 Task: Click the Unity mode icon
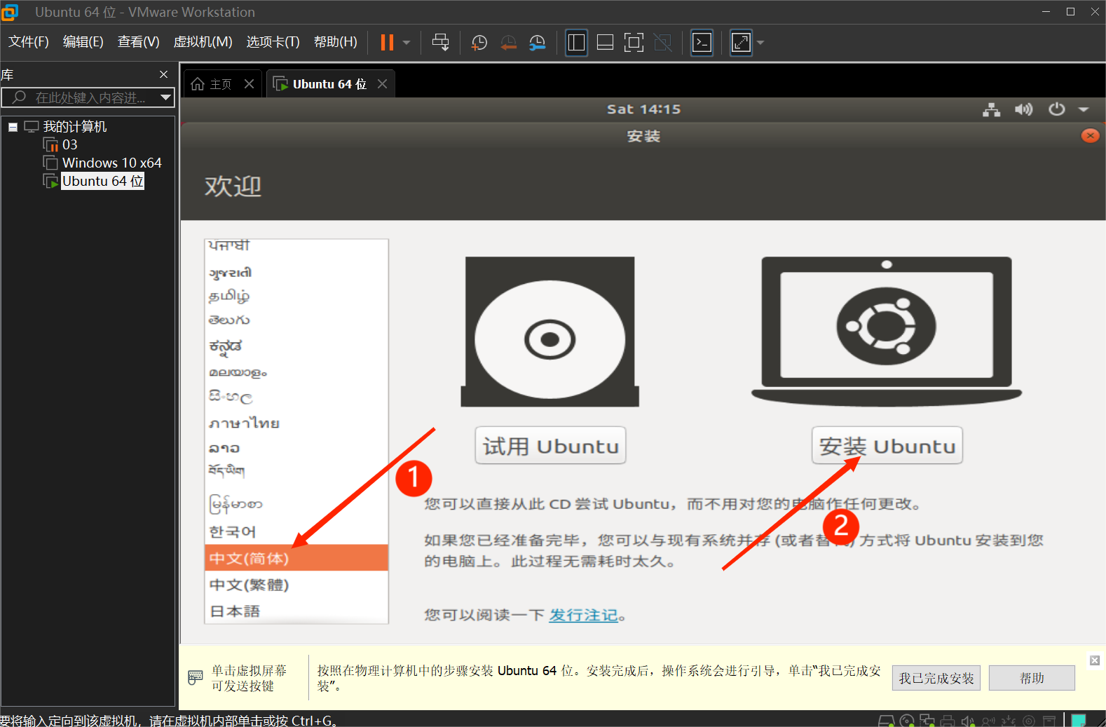pos(662,43)
